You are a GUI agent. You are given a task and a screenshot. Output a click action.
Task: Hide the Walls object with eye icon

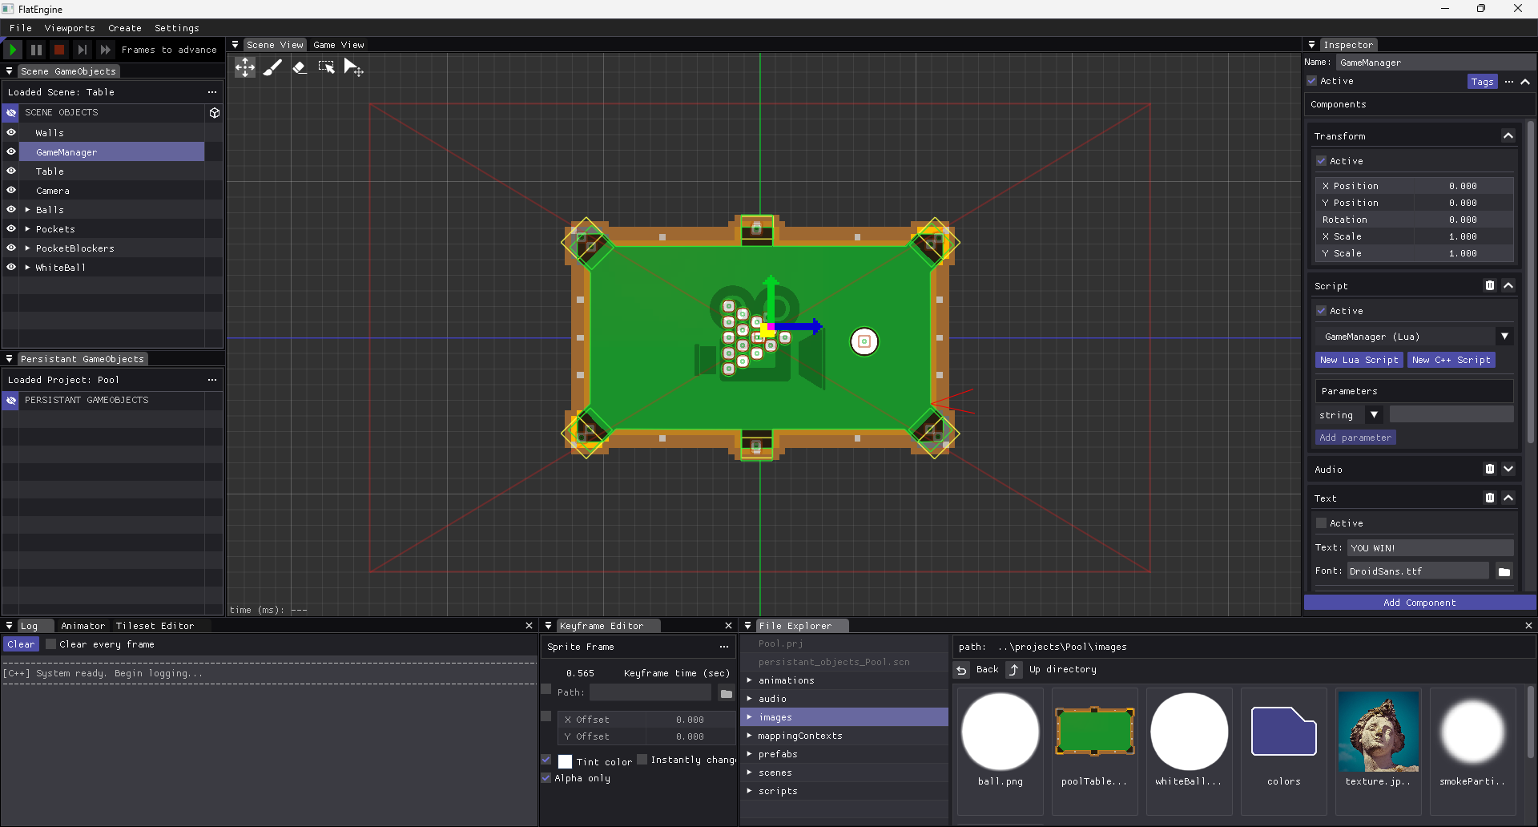pyautogui.click(x=11, y=133)
